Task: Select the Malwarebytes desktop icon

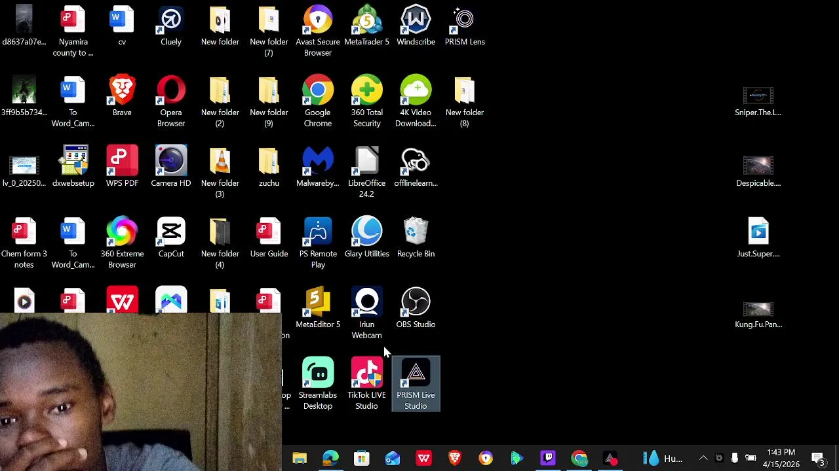Action: (318, 167)
